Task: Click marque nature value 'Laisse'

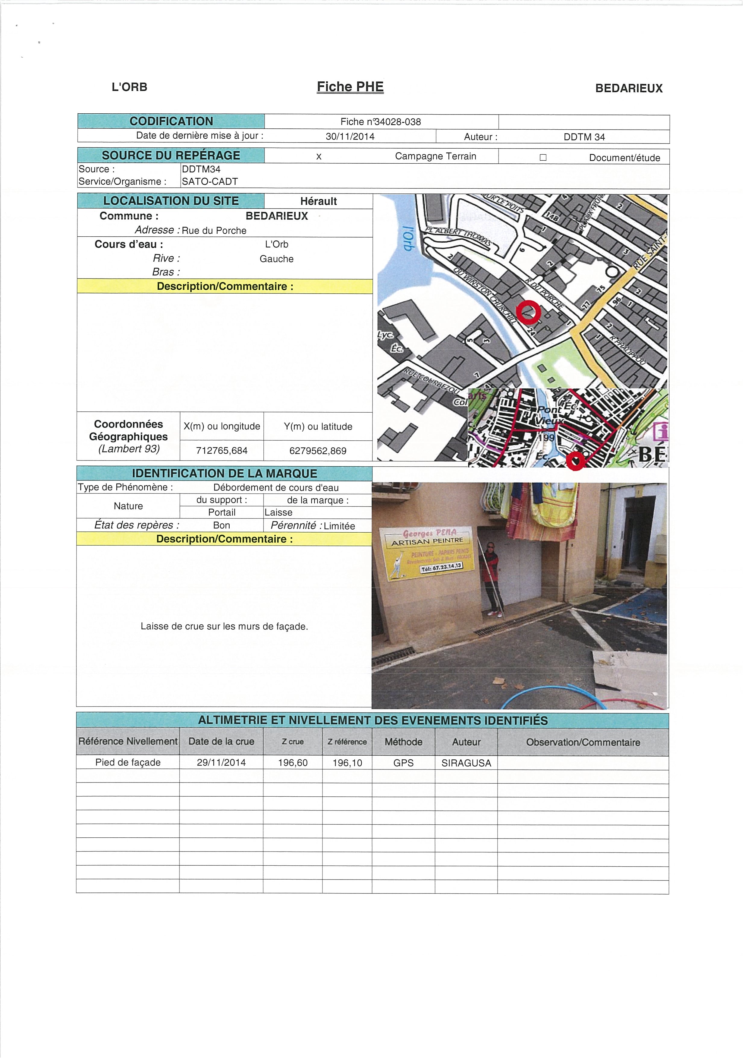Action: click(279, 512)
